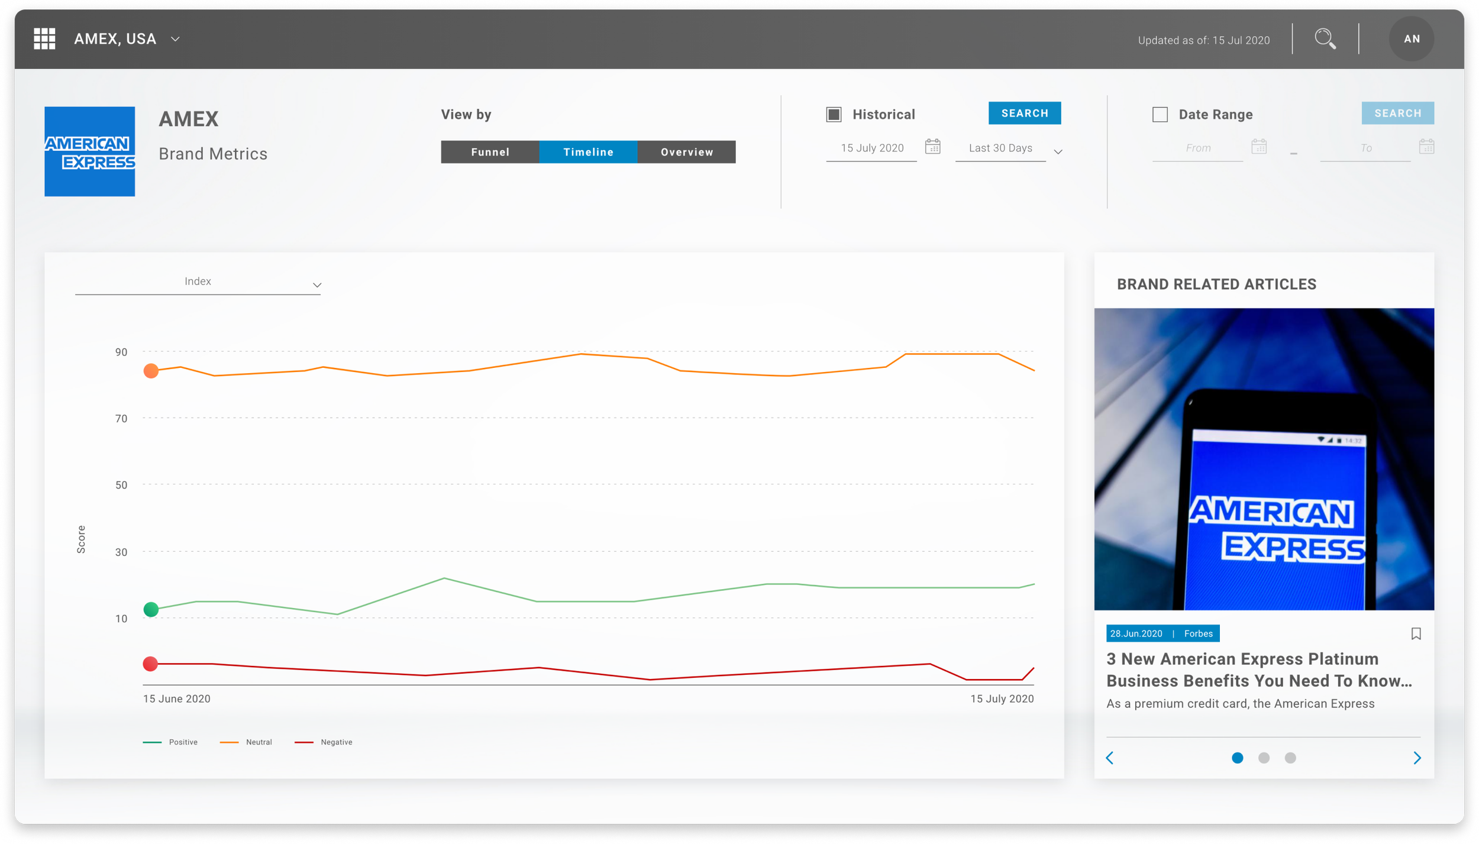Select the orange Neutral start marker on chart

[x=151, y=371]
